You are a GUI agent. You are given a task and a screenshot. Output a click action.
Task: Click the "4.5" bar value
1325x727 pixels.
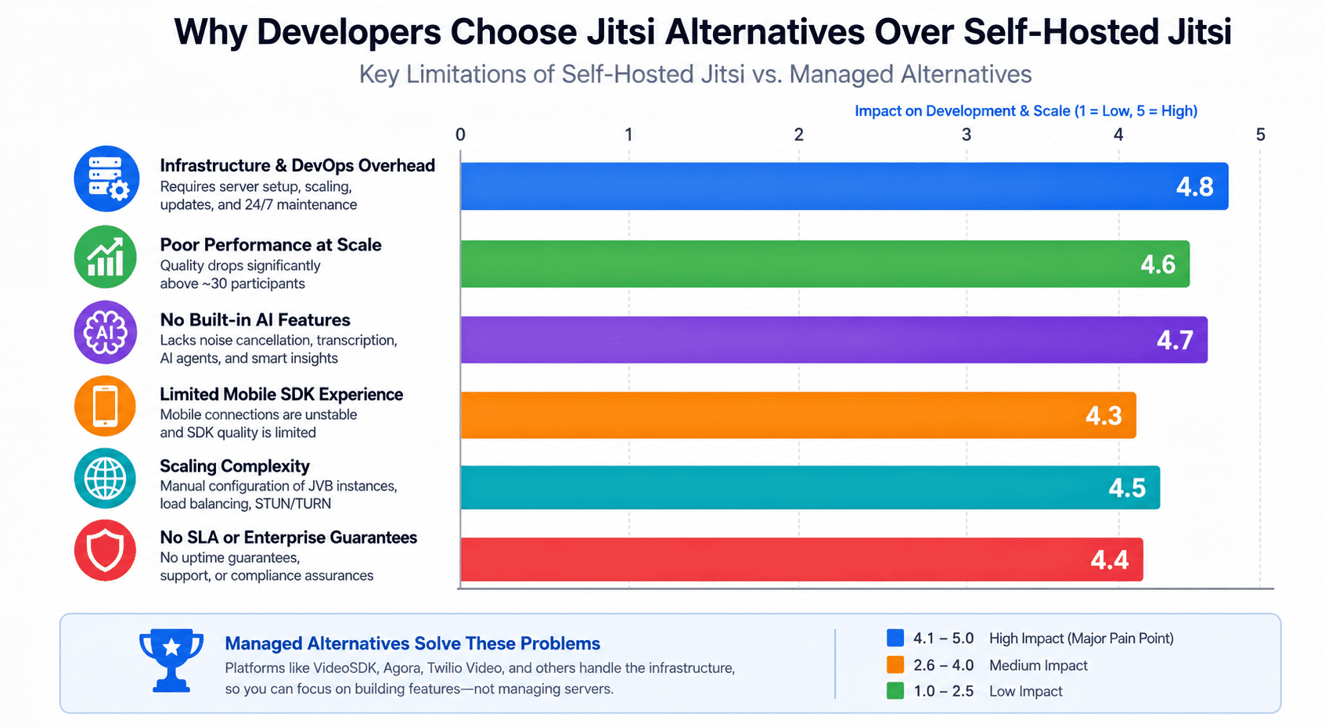point(1127,488)
